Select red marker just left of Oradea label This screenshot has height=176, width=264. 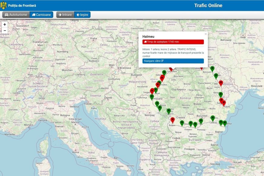158,85
